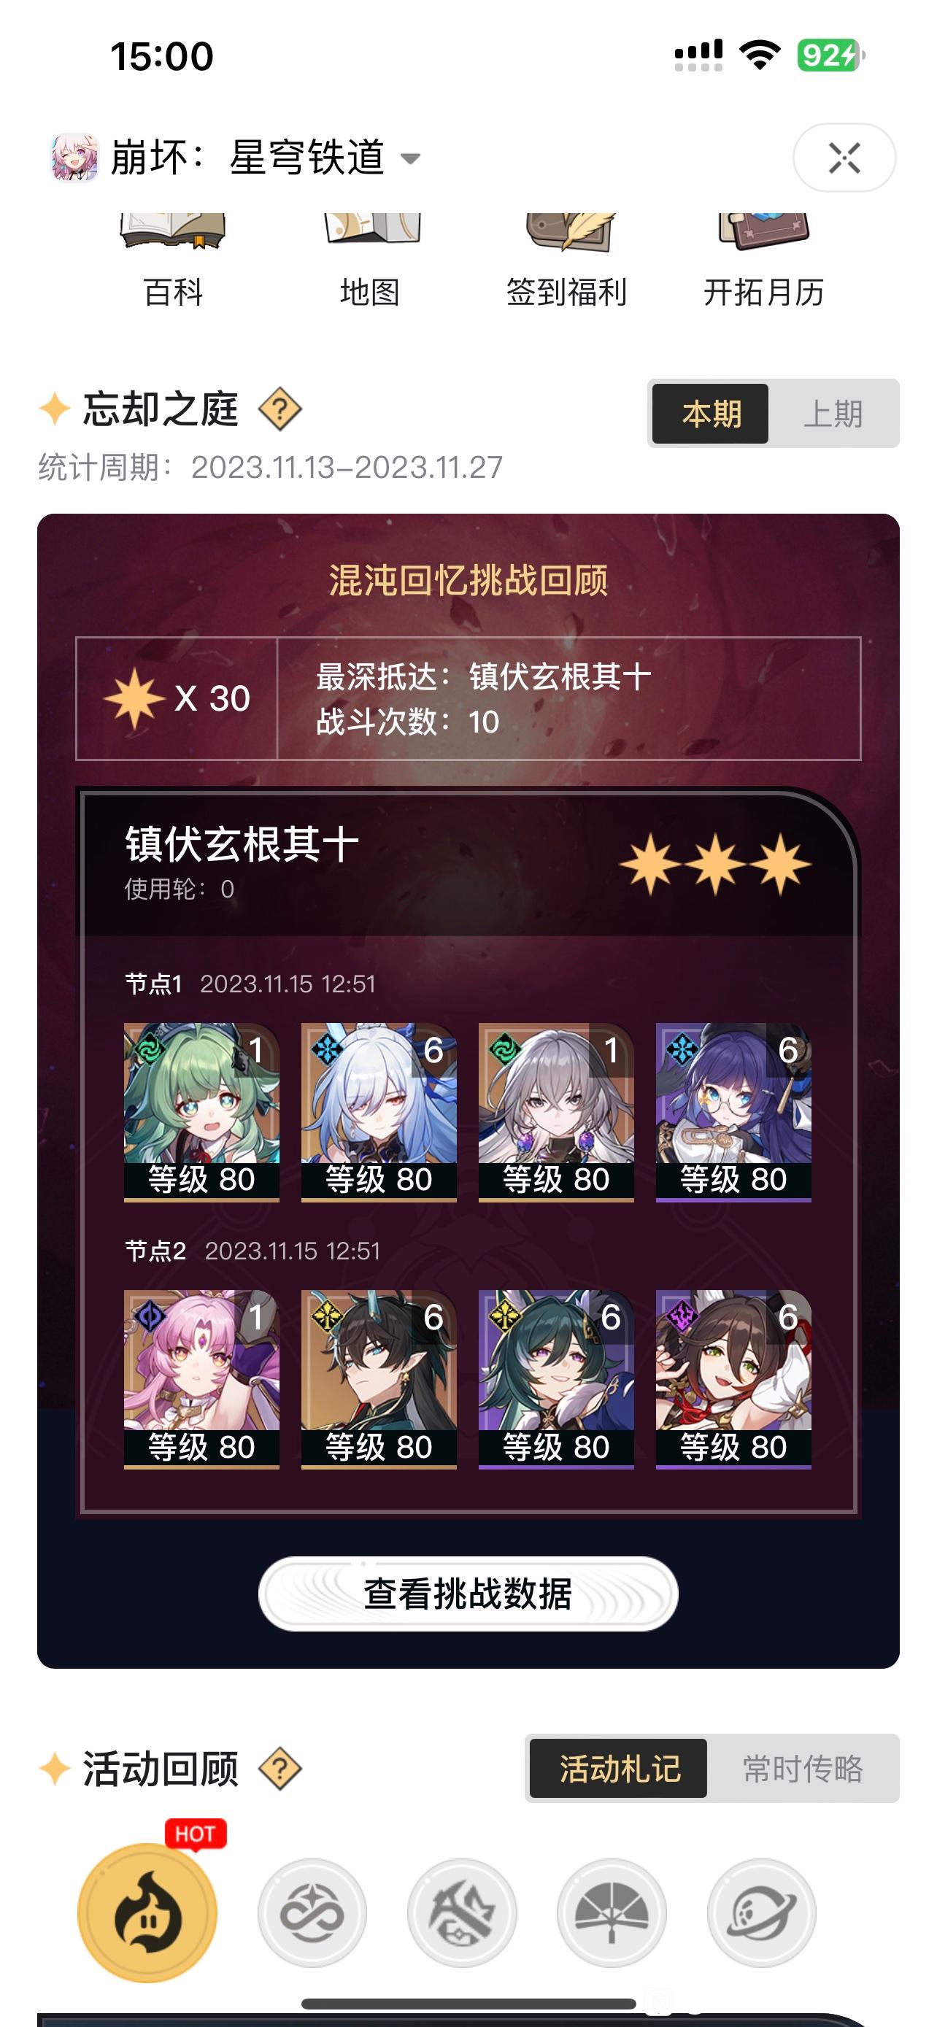The height and width of the screenshot is (2027, 937).
Task: Tap the pink-haired character thumbnail in 节点2
Action: tap(201, 1378)
